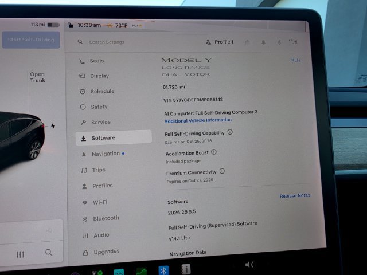The height and width of the screenshot is (275, 367).
Task: Open the Bluetooth app in bottom dock
Action: point(163,270)
